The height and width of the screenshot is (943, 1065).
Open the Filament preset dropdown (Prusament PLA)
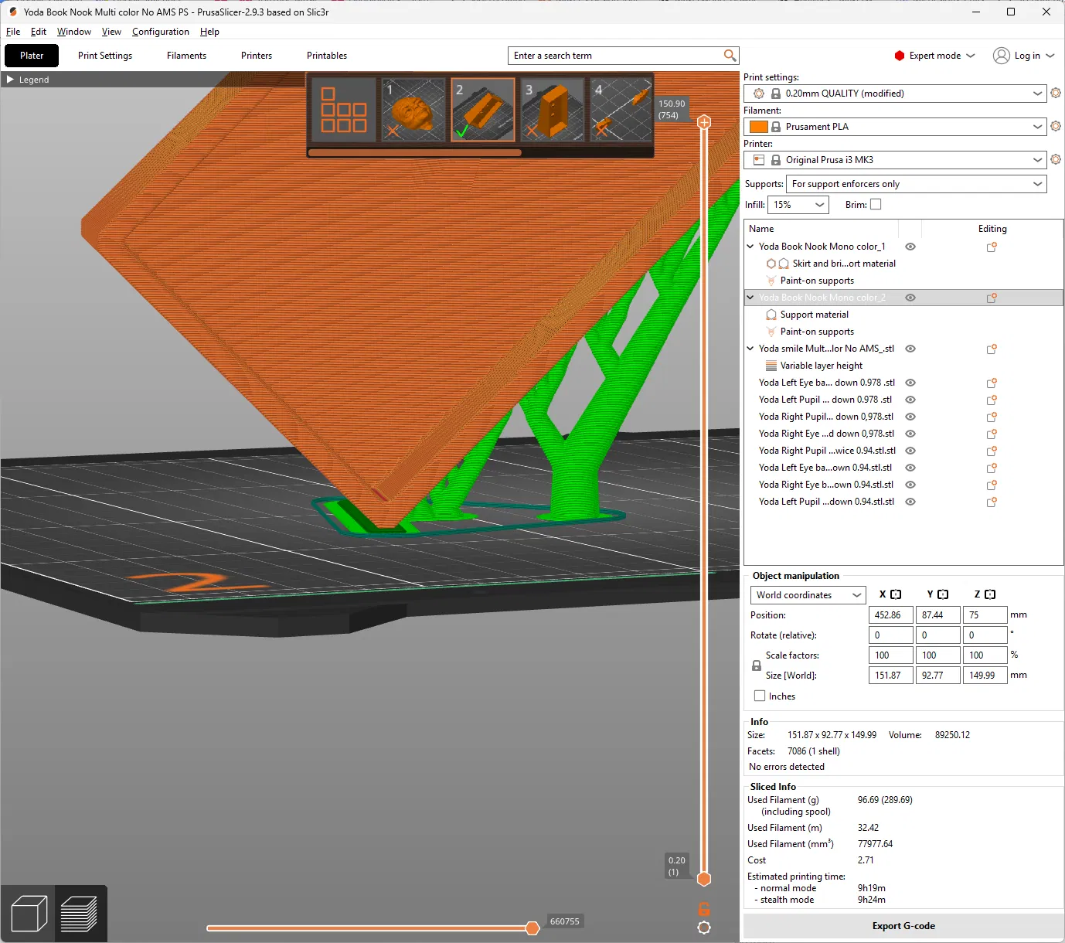tap(895, 127)
